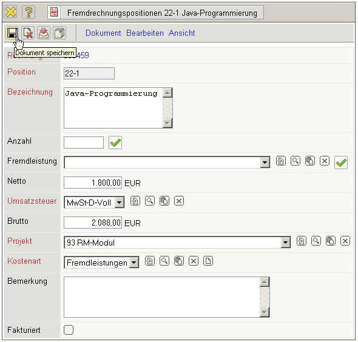Click the inbox download arrow toolbar icon
The height and width of the screenshot is (342, 358).
(44, 33)
